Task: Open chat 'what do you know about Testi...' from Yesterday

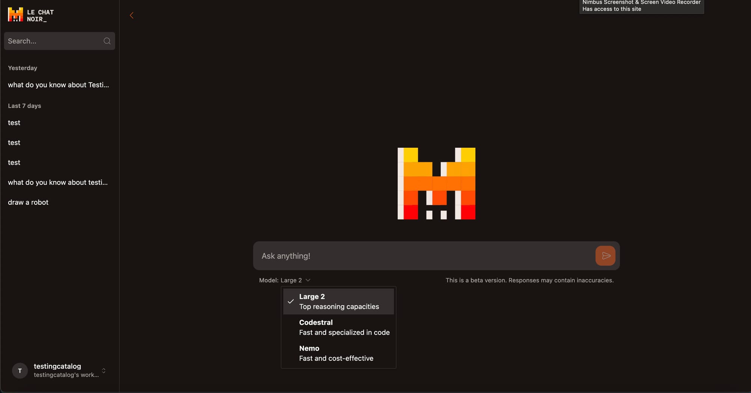Action: (59, 85)
